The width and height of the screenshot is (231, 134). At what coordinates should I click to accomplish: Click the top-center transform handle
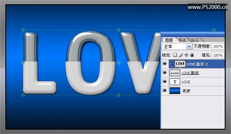(119, 30)
